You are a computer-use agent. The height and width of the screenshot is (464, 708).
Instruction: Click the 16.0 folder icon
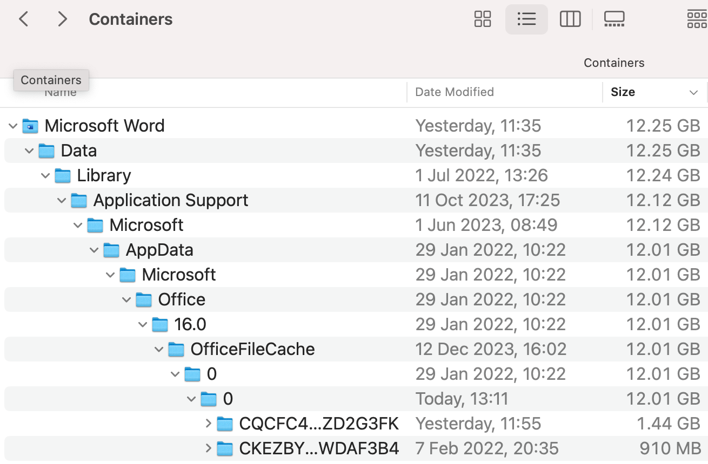[160, 325]
